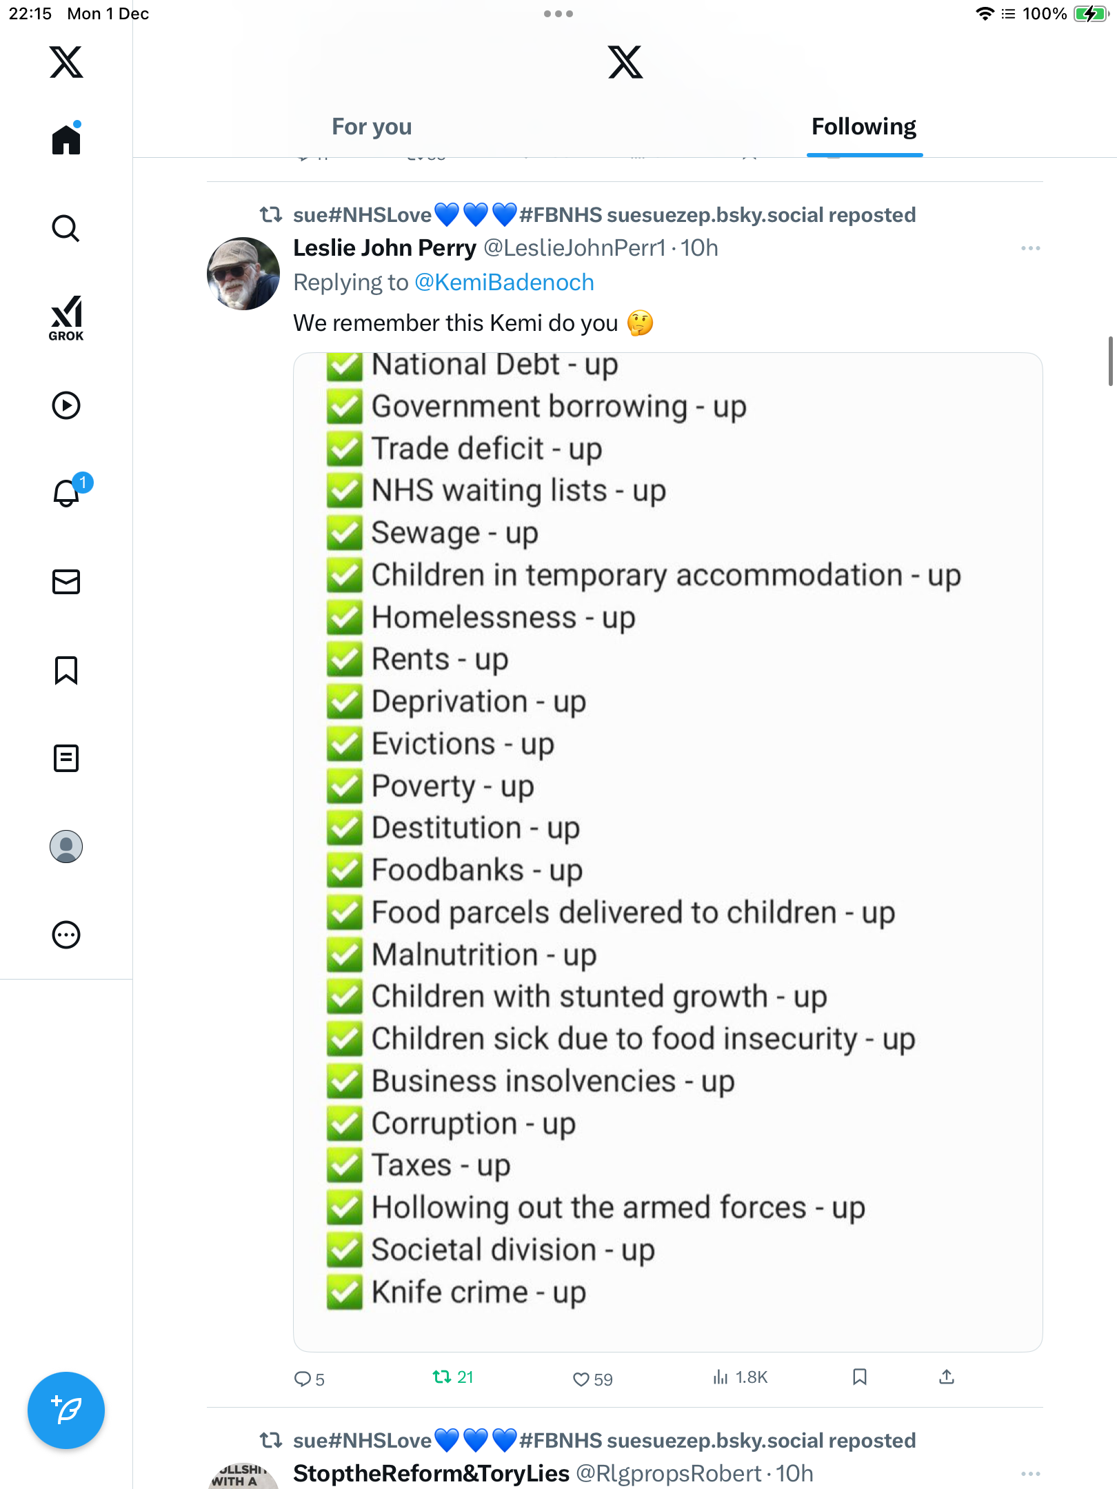Switch to the For you tab
The image size is (1117, 1489).
tap(372, 127)
